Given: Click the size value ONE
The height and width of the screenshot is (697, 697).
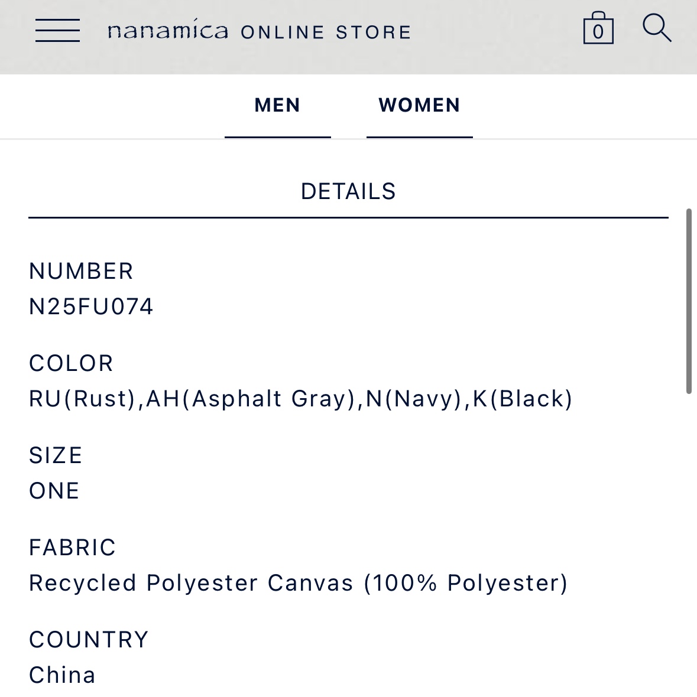Looking at the screenshot, I should 54,491.
